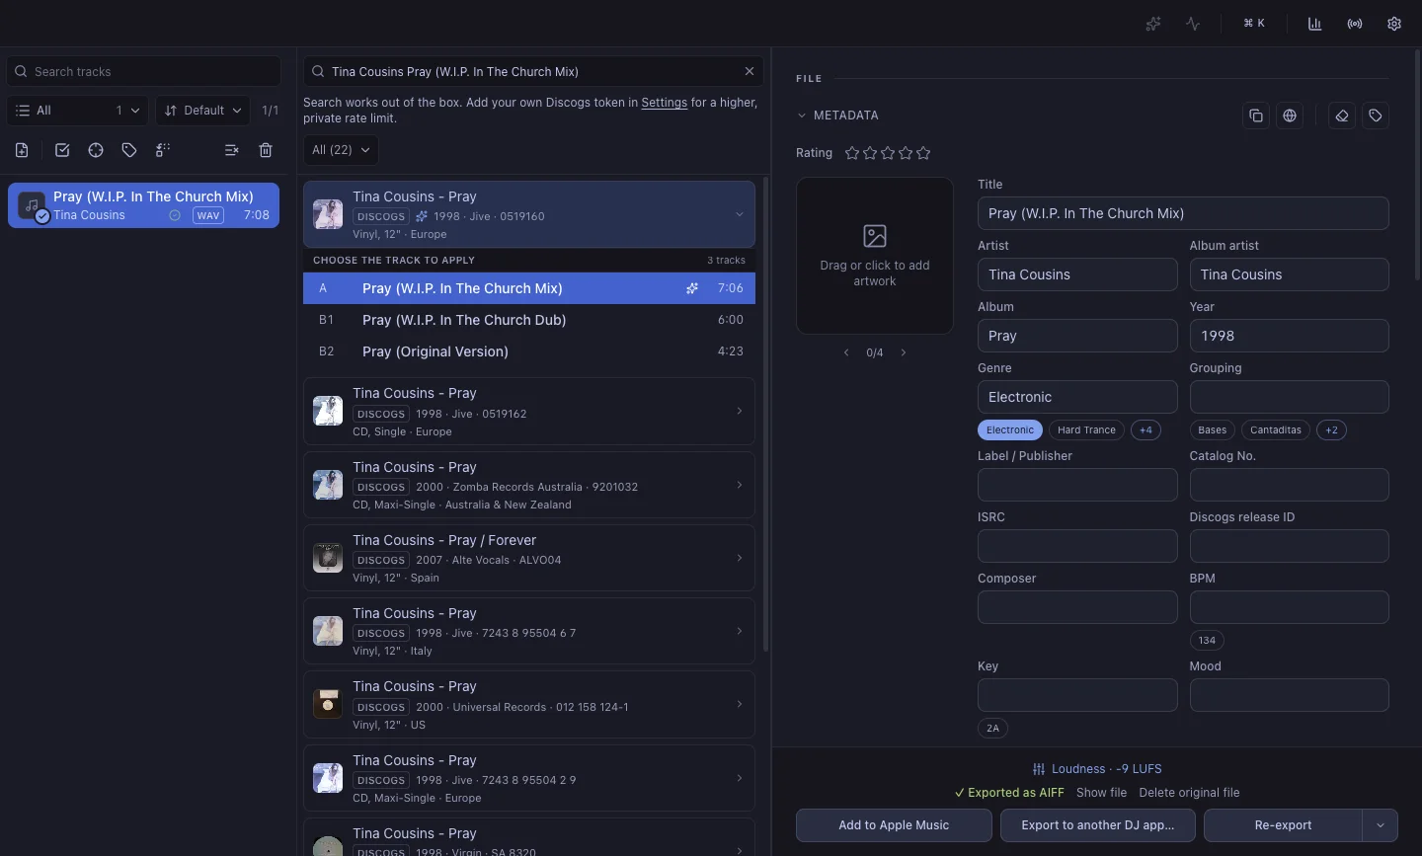The height and width of the screenshot is (856, 1422).
Task: Click the globe web lookup icon
Action: [1290, 116]
